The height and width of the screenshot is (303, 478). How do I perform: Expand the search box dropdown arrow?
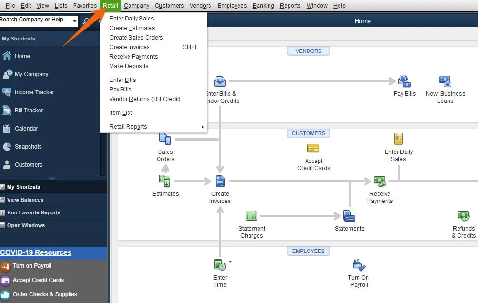[x=74, y=21]
